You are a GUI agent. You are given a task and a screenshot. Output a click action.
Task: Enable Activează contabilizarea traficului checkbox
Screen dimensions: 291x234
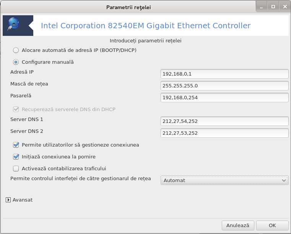click(x=16, y=169)
